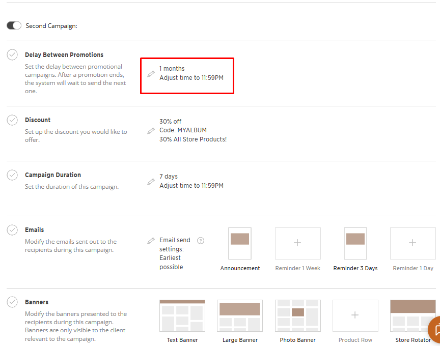Click the Campaign Duration checkmark circle
The height and width of the screenshot is (346, 440).
pos(12,175)
